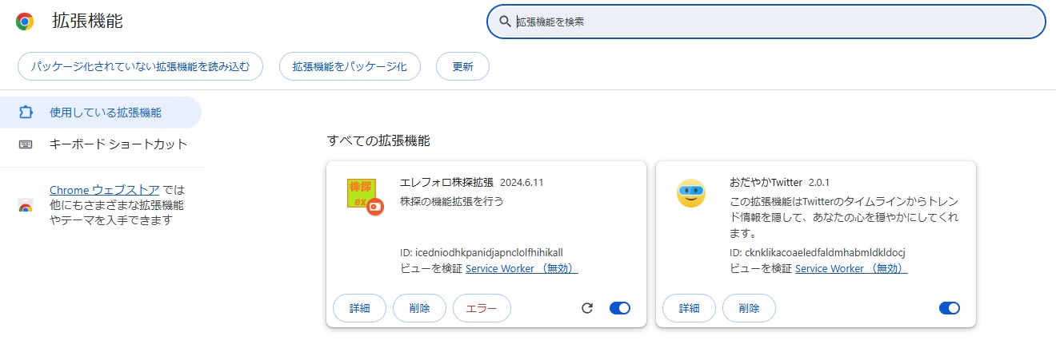Click 拡張機能をパッケージ化 button
Image resolution: width=1056 pixels, height=340 pixels.
[x=350, y=67]
